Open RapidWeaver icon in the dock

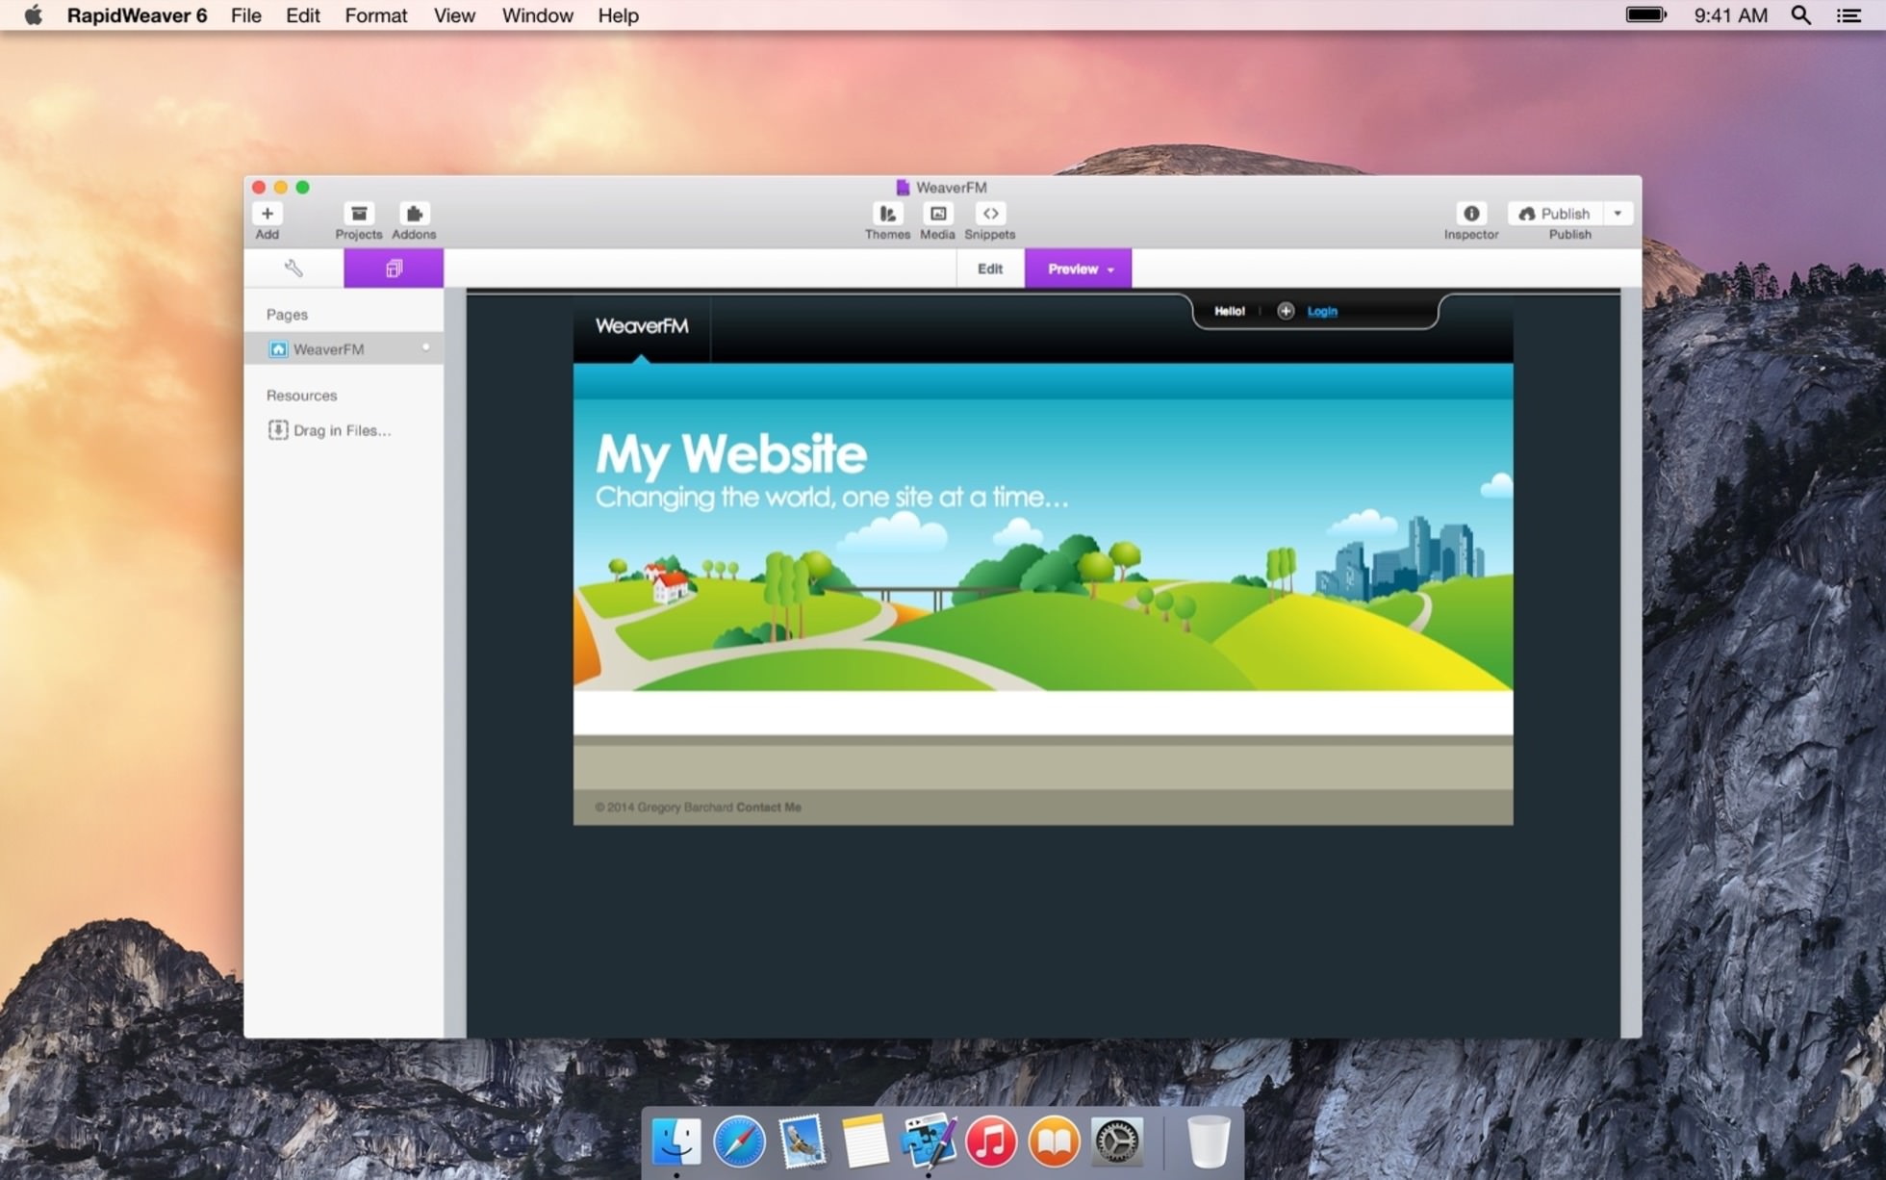click(x=928, y=1142)
